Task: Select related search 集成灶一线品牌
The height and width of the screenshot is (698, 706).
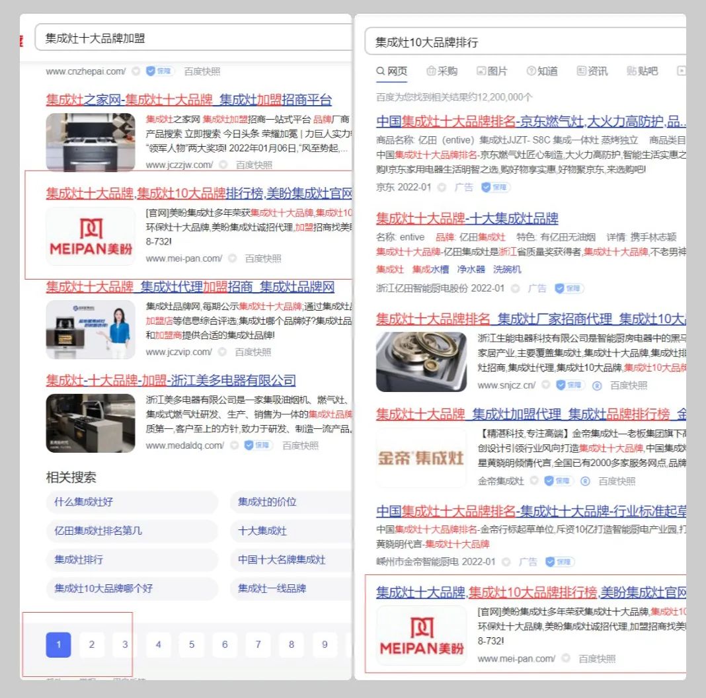Action: coord(292,588)
